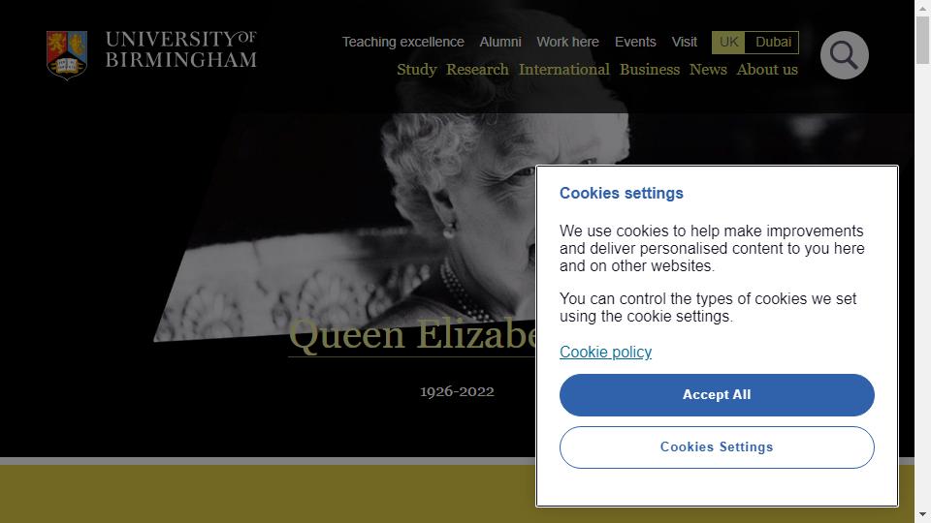Switch to the Dubai site
The width and height of the screenshot is (931, 523).
click(773, 42)
